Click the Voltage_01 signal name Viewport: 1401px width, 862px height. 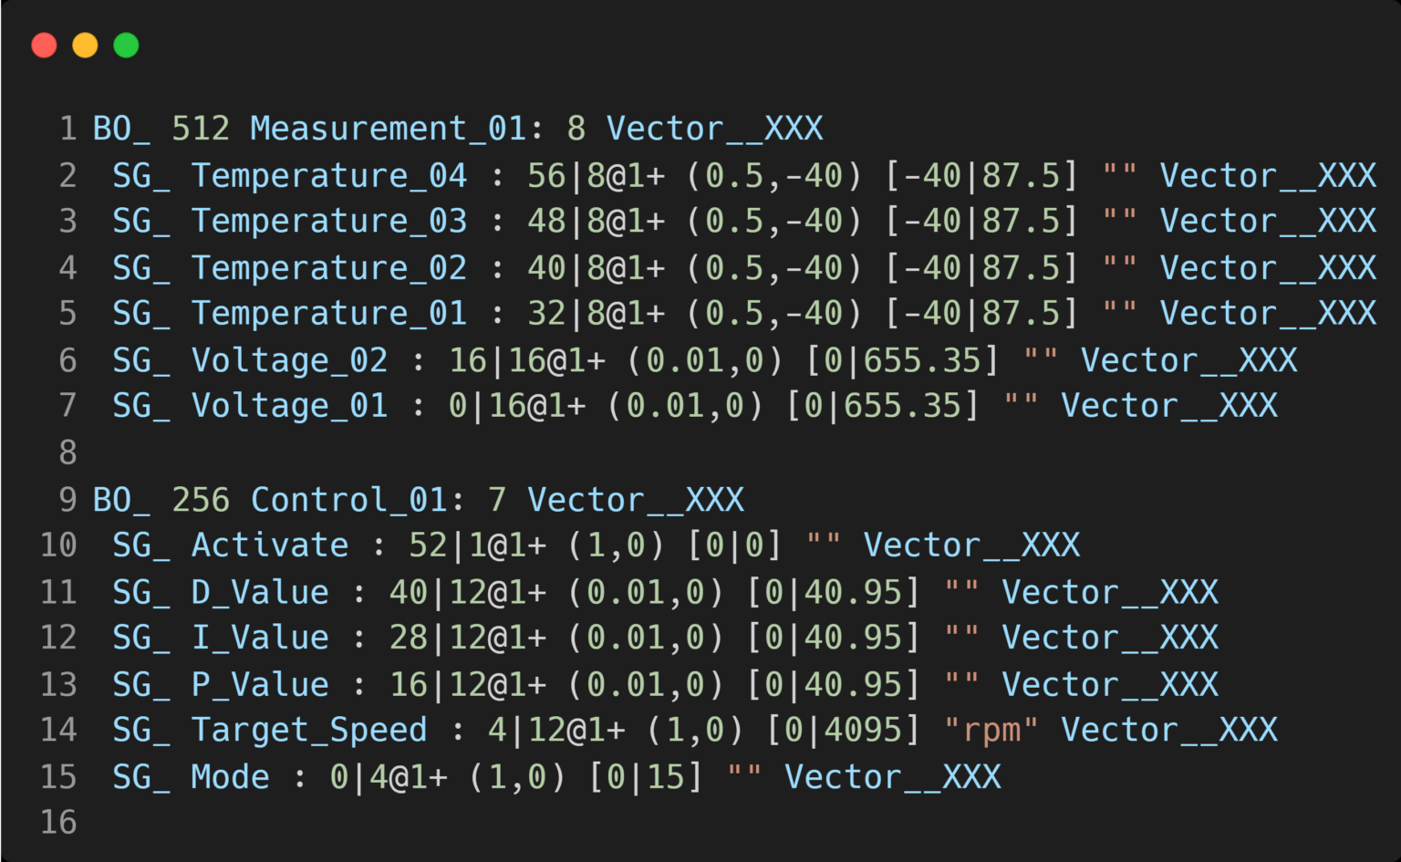[289, 406]
